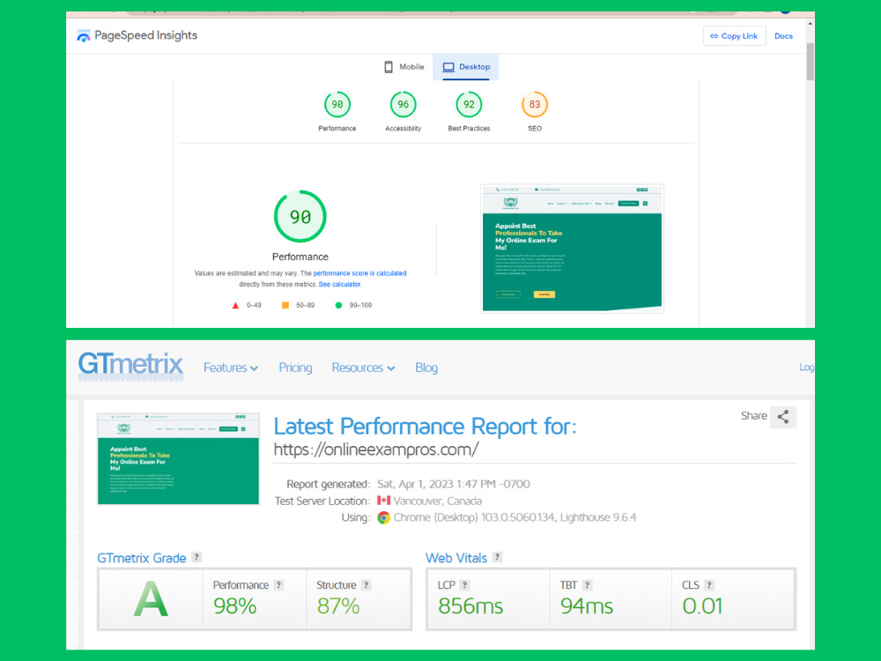Screen dimensions: 881x661
Task: Switch to the Mobile tab
Action: [x=404, y=67]
